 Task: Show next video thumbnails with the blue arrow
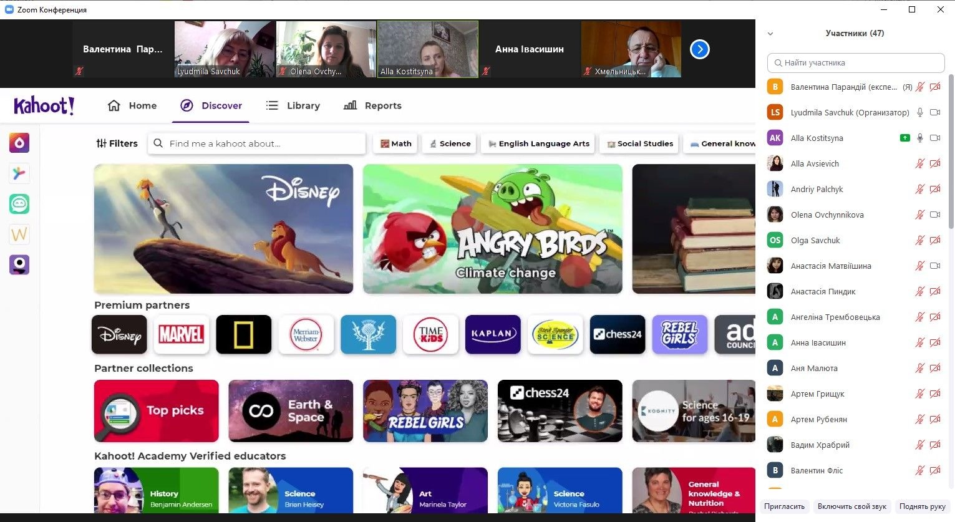click(x=700, y=49)
